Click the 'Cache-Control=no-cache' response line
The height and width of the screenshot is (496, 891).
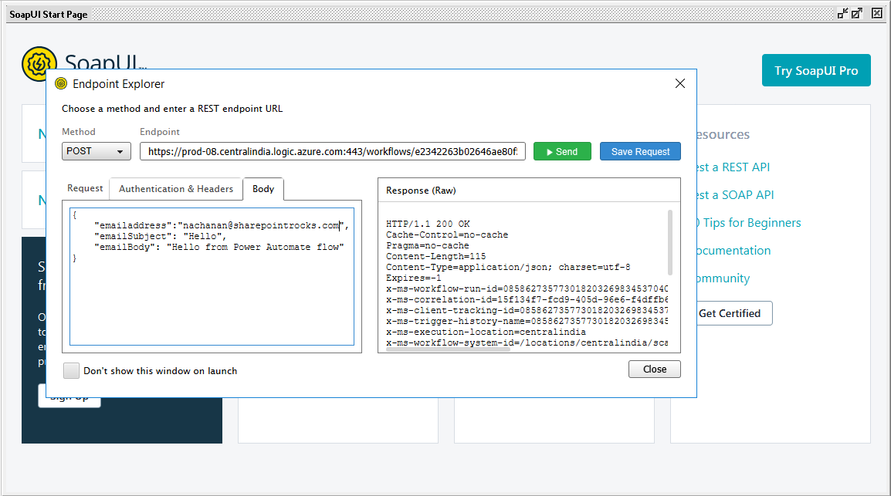pos(447,235)
